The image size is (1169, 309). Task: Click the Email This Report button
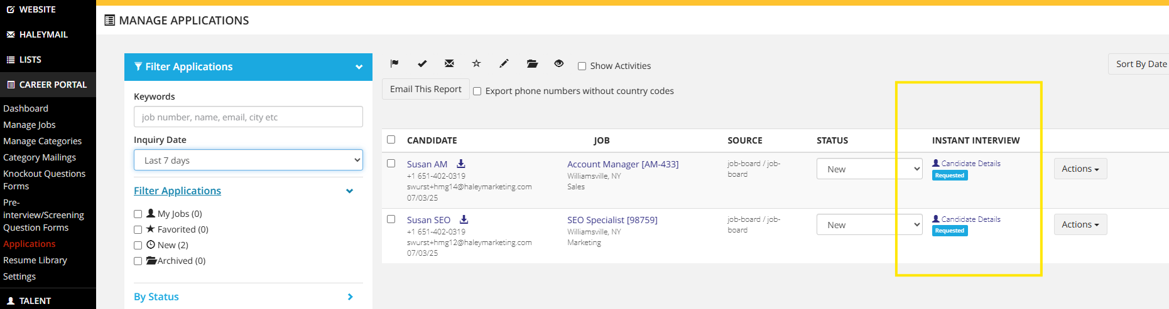pos(425,89)
